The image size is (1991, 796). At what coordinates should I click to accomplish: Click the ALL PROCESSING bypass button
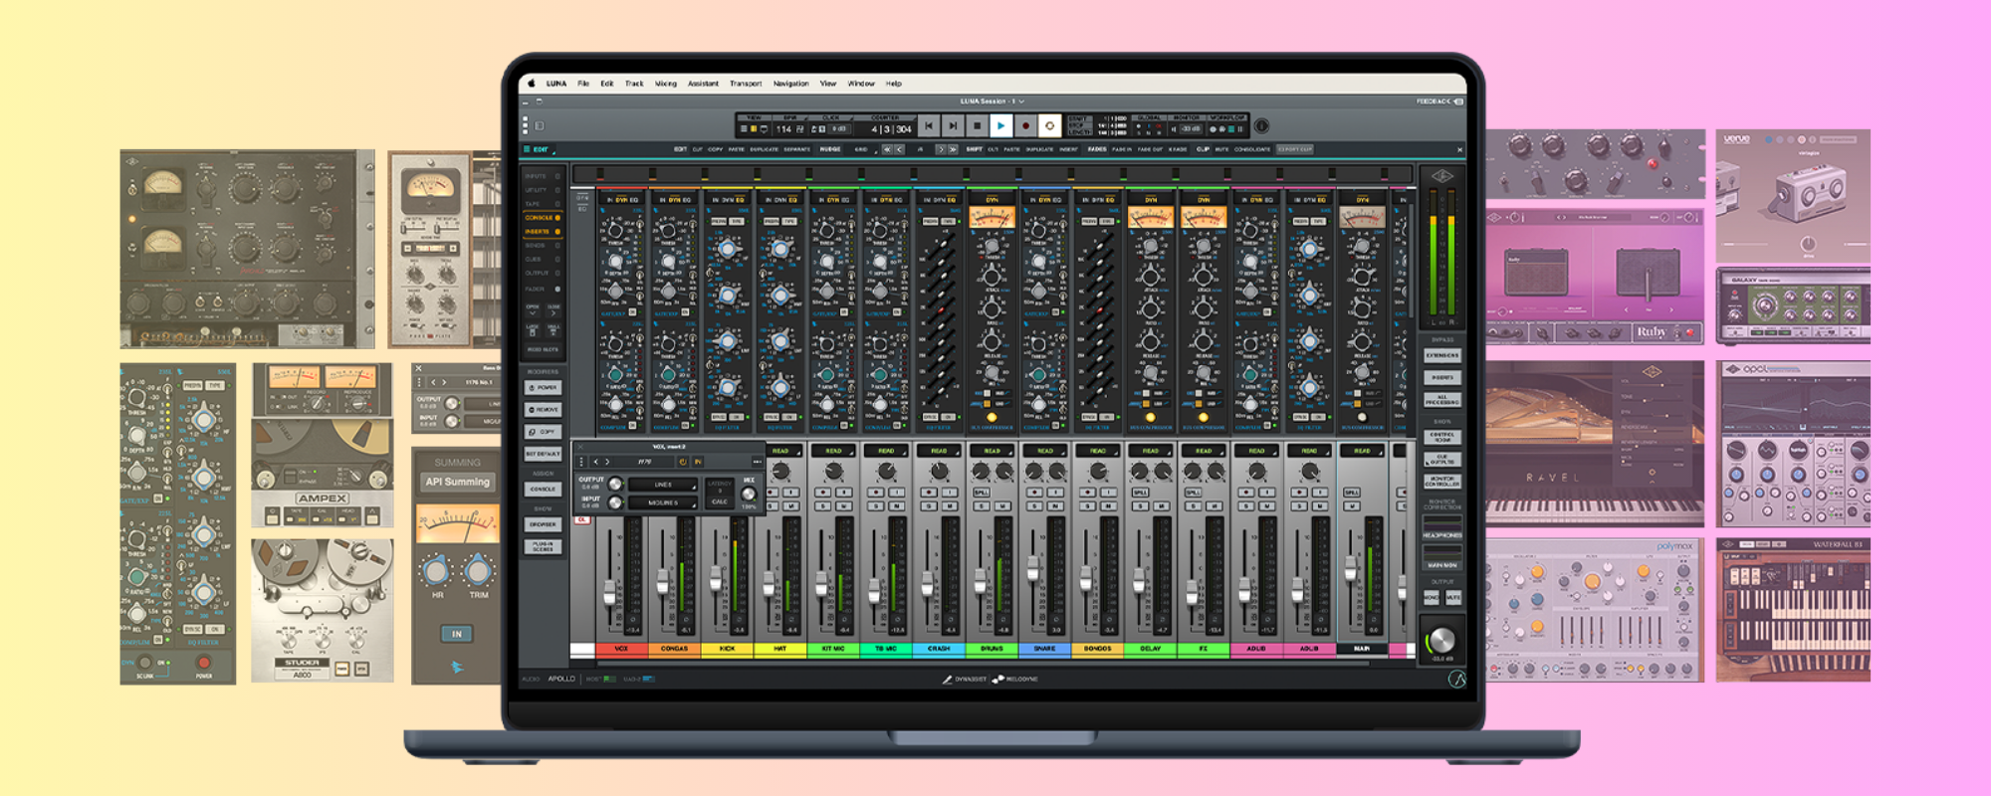1441,400
